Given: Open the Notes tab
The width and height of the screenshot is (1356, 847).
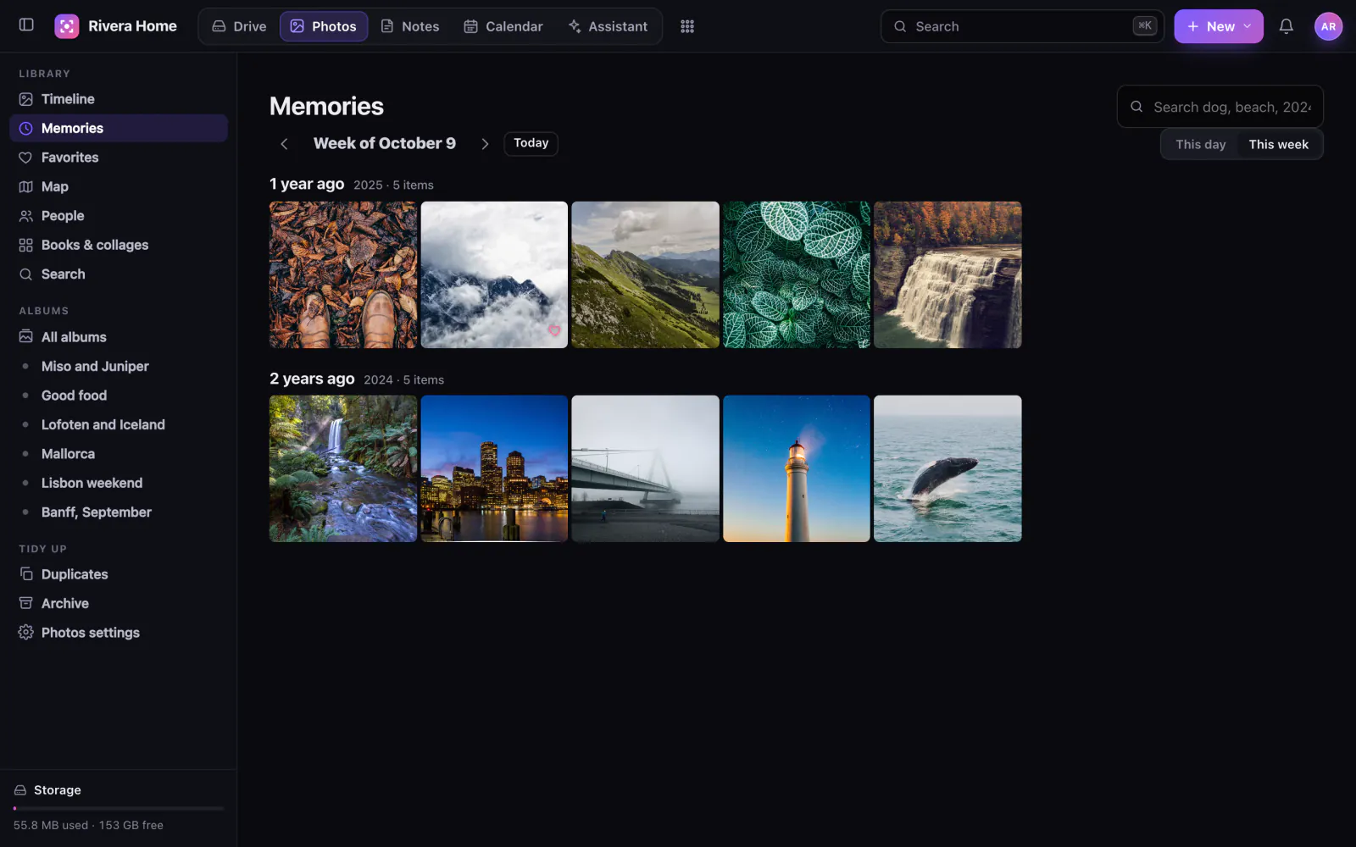Looking at the screenshot, I should [x=410, y=26].
